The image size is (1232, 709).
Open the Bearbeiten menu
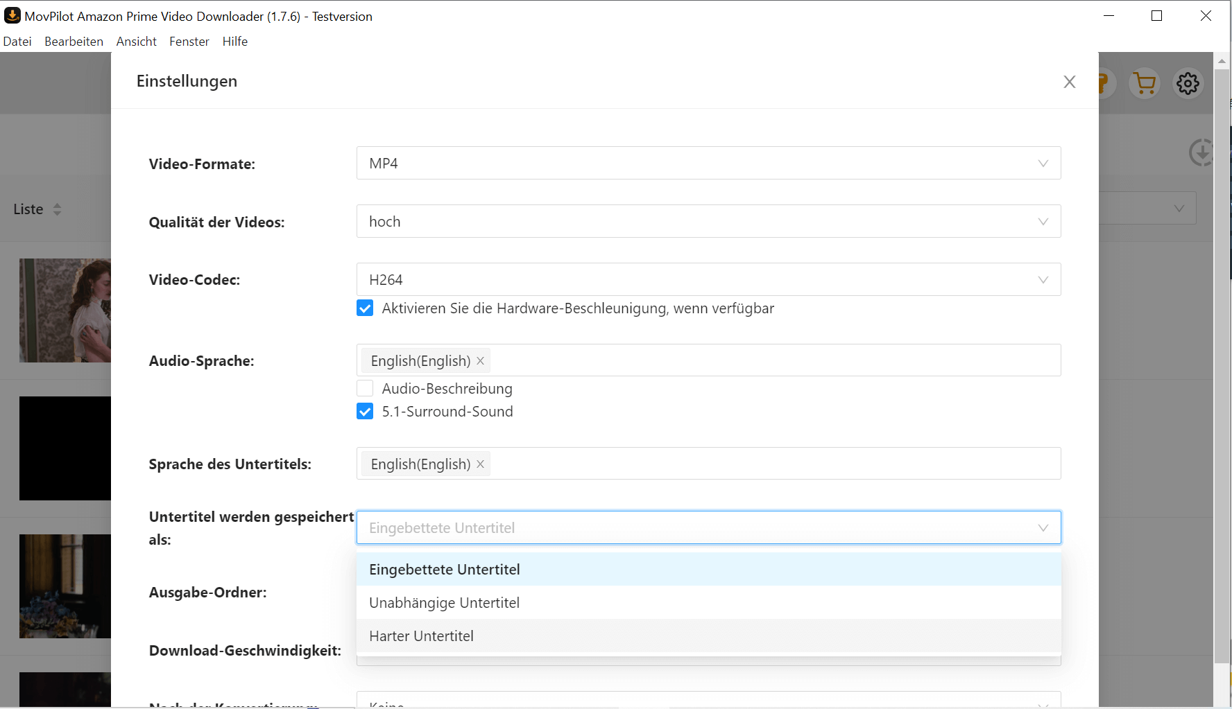[x=74, y=42]
